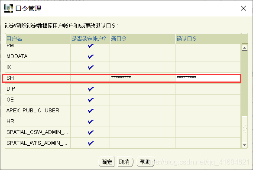Image resolution: width=253 pixels, height=170 pixels.
Task: Select the SH user name cell
Action: [x=38, y=78]
